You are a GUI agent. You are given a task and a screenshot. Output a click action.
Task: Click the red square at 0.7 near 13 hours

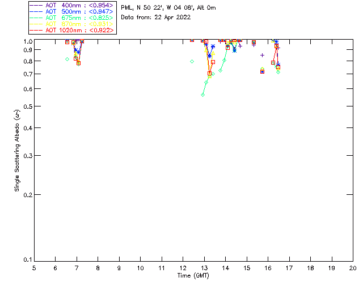coord(210,74)
